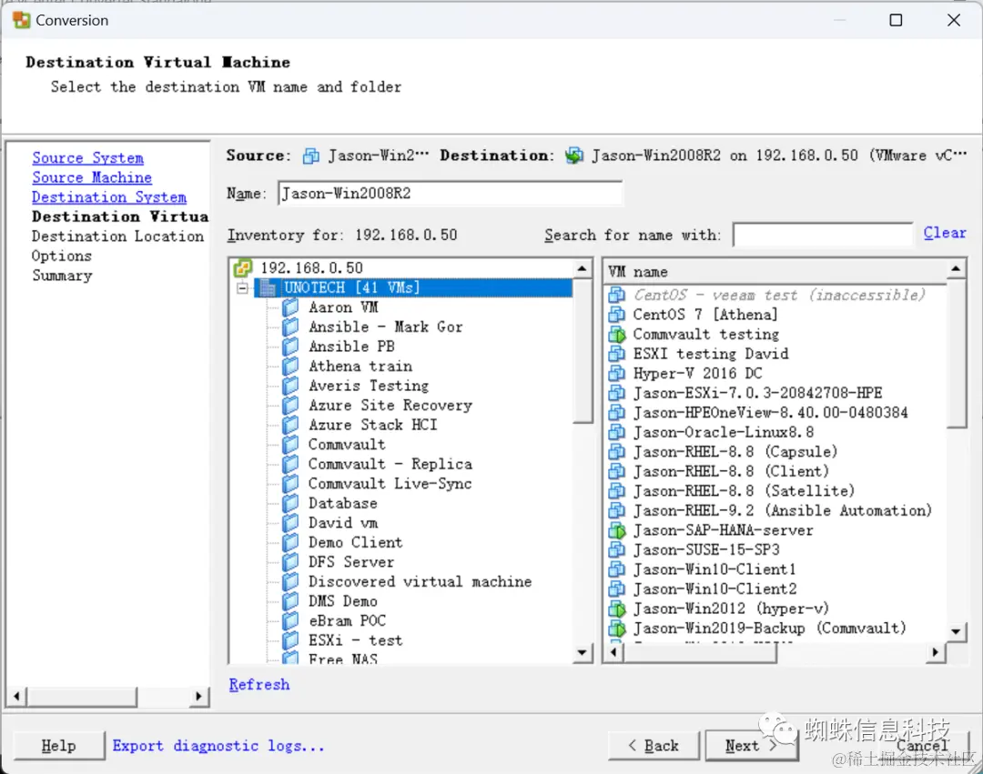983x774 pixels.
Task: Select the Azure Site Recovery folder
Action: click(x=390, y=405)
